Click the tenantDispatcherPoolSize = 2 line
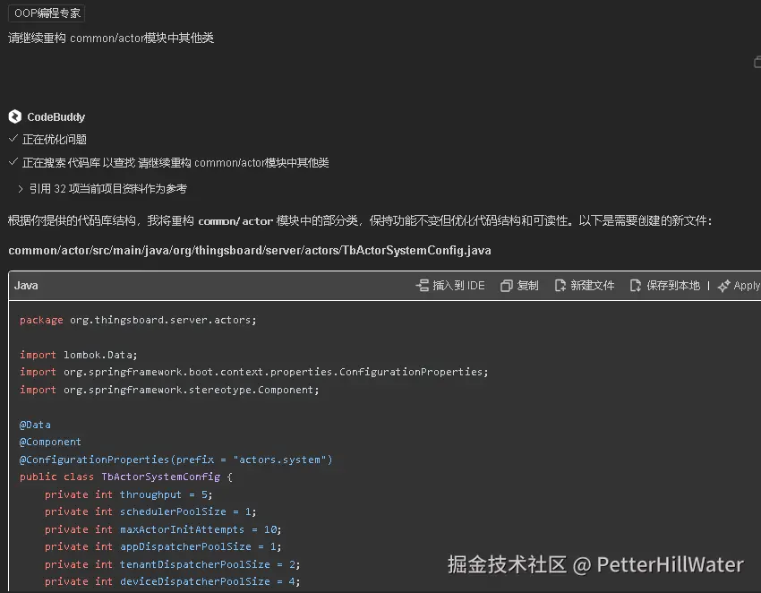The height and width of the screenshot is (593, 761). coord(172,564)
